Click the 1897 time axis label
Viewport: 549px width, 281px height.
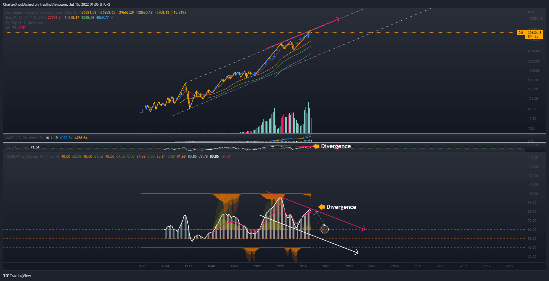point(142,266)
